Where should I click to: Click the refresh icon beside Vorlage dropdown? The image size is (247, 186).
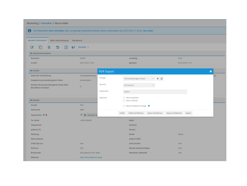point(162,78)
